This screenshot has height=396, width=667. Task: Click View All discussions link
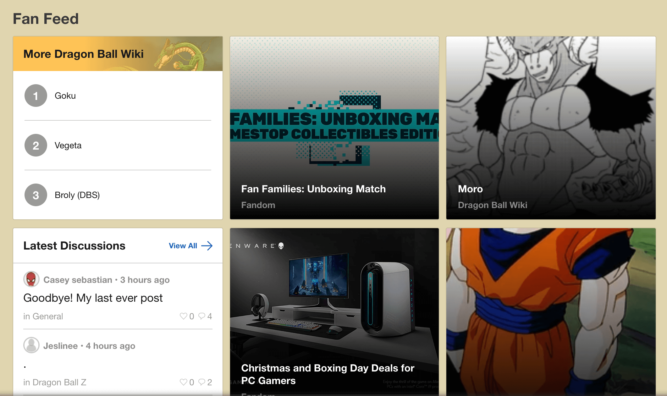click(x=183, y=246)
